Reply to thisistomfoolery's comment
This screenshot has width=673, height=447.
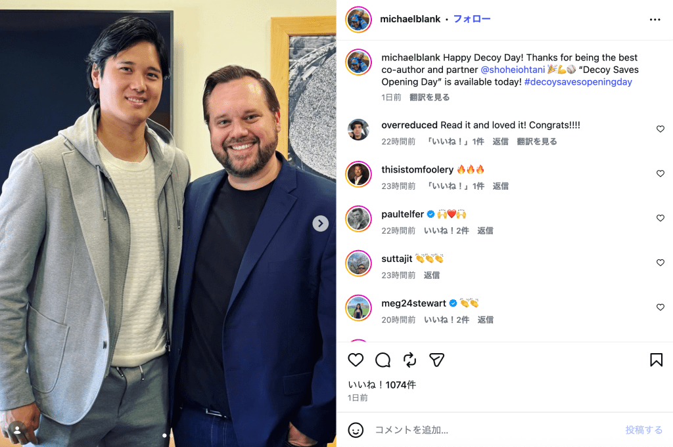coord(500,186)
